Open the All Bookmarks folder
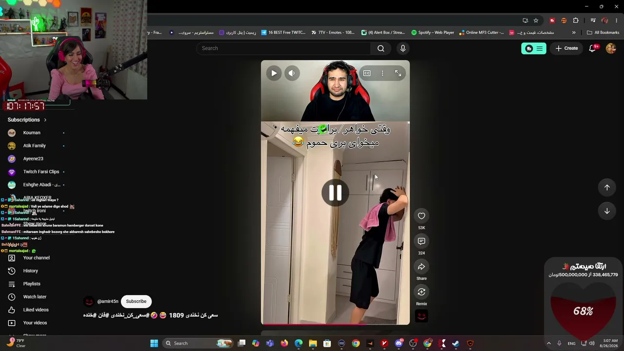 click(603, 33)
